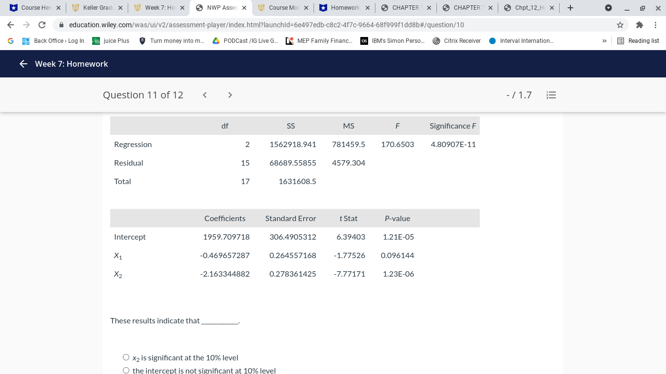
Task: Click the score - / 1.7 text
Action: 519,95
